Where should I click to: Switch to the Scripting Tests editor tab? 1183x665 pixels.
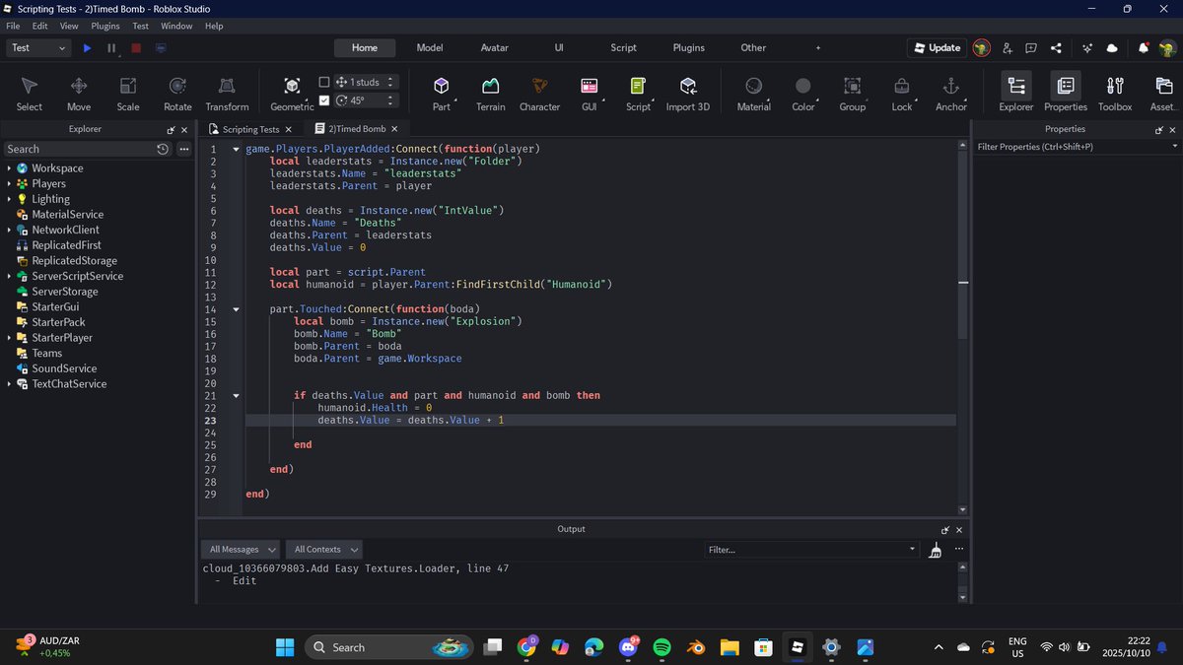[249, 129]
